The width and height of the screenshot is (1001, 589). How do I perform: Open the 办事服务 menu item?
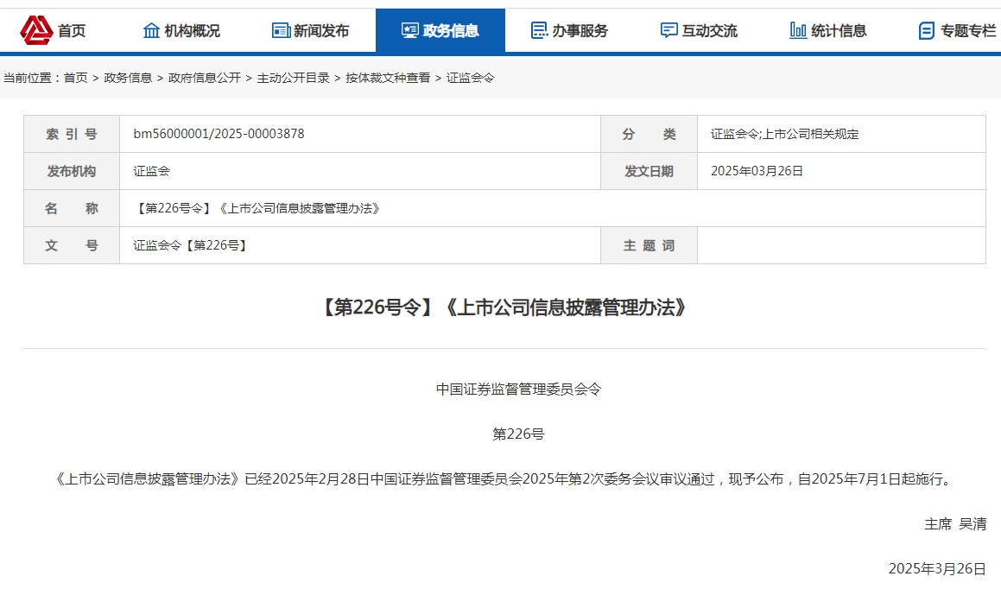567,28
